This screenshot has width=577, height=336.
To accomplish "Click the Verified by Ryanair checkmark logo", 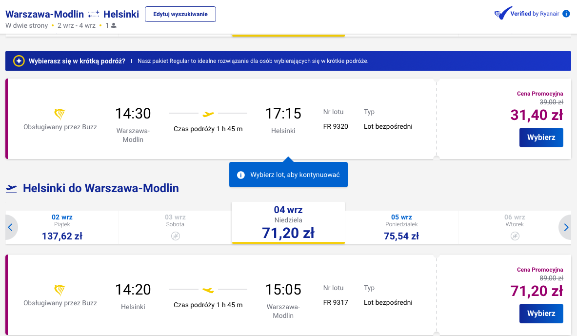I will 503,13.
